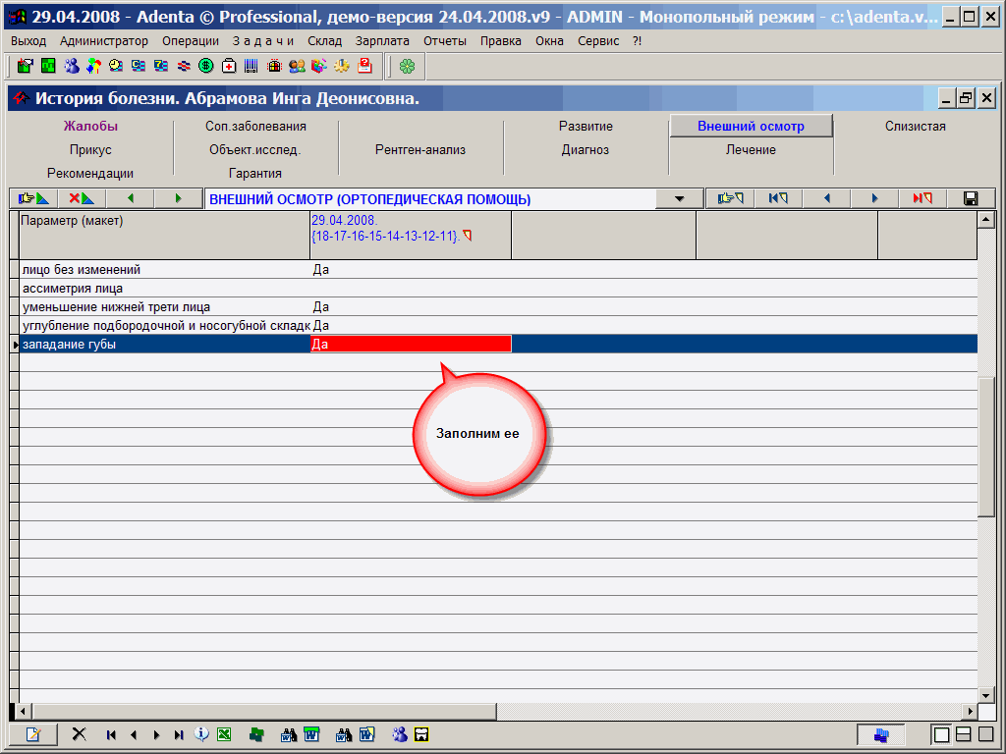Click the green dollar sign toolbar icon

[206, 66]
